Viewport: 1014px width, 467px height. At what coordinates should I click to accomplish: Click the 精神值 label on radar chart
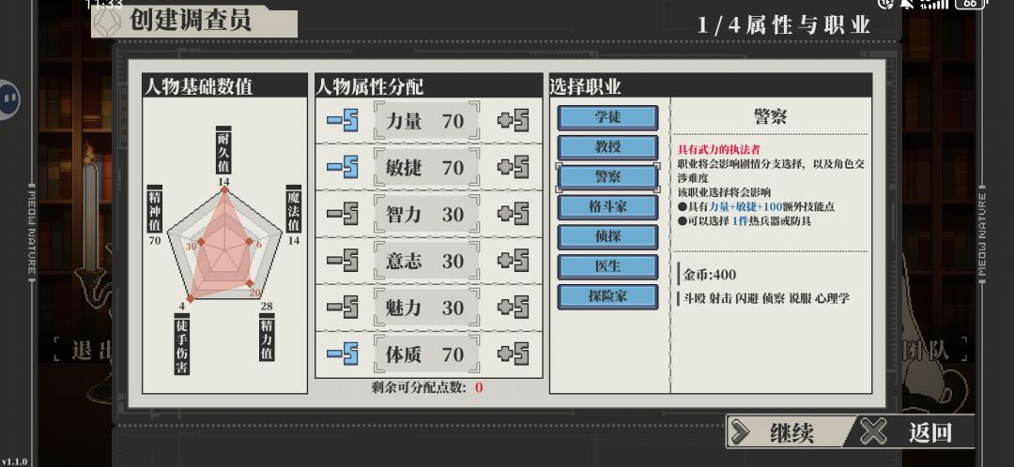click(x=155, y=209)
